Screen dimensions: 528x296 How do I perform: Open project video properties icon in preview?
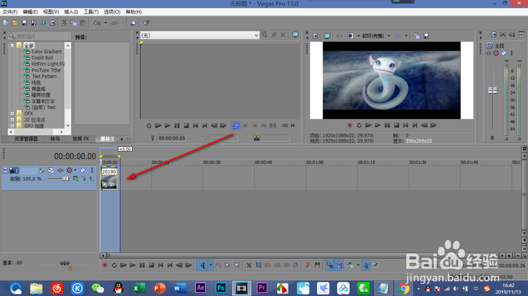coord(315,36)
